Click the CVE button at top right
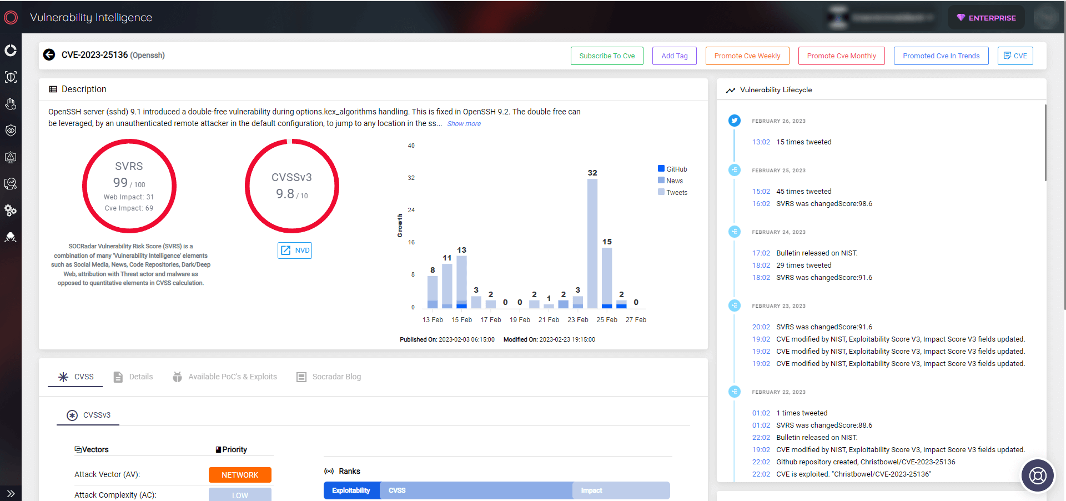 pyautogui.click(x=1015, y=56)
